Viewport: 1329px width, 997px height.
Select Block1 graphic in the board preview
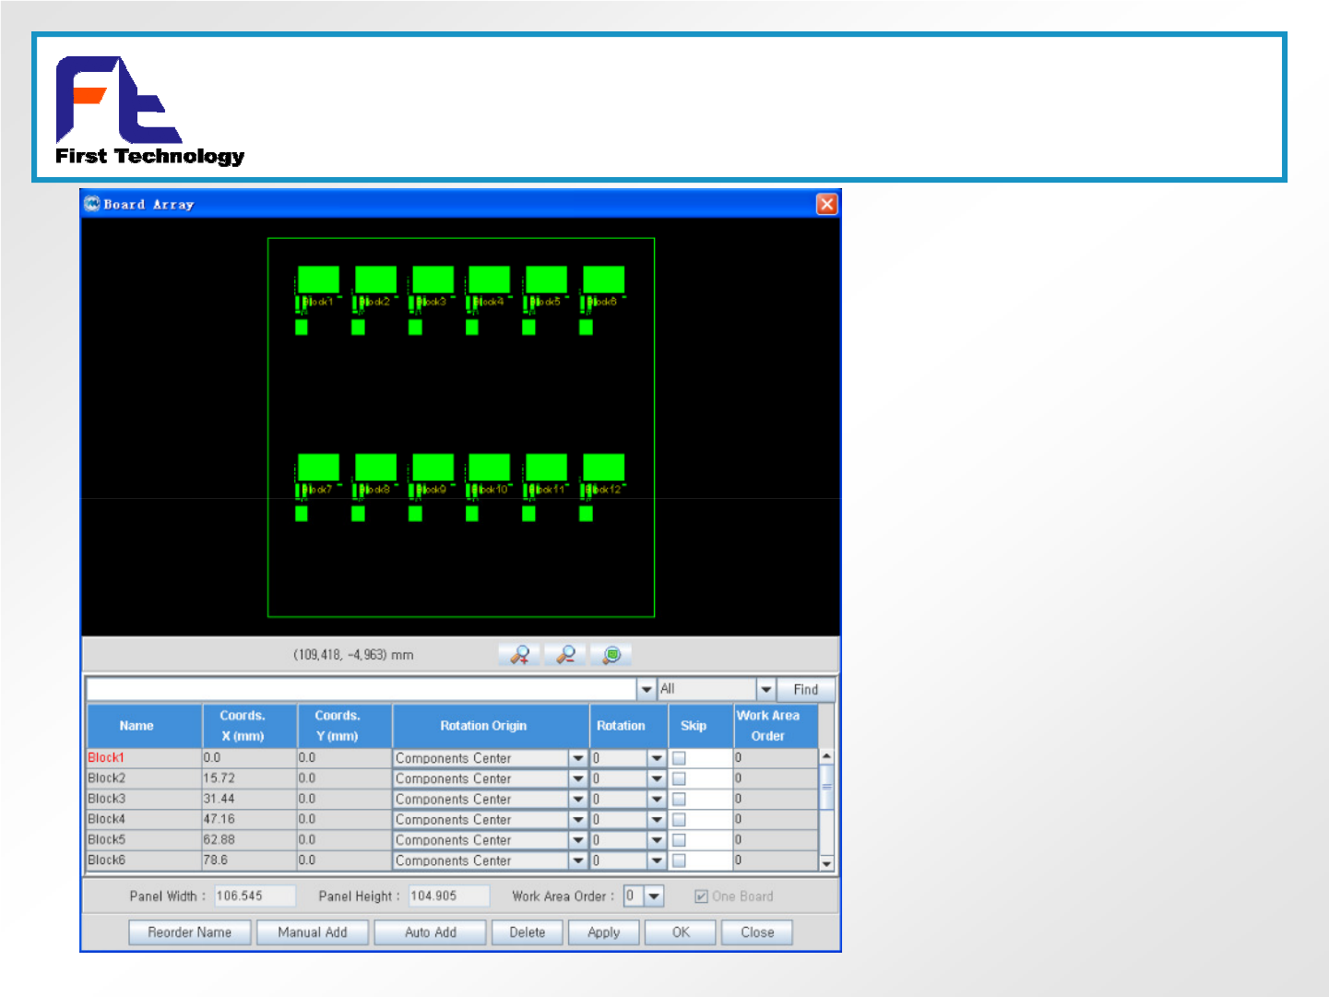[x=318, y=280]
